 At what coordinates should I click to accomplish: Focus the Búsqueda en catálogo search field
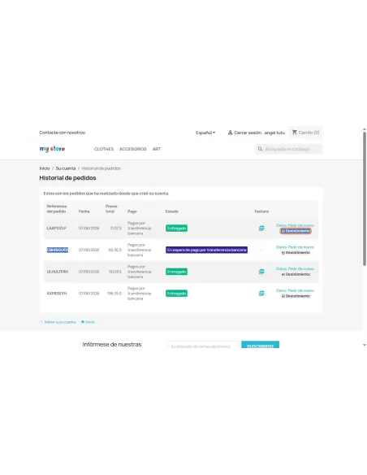tap(289, 149)
